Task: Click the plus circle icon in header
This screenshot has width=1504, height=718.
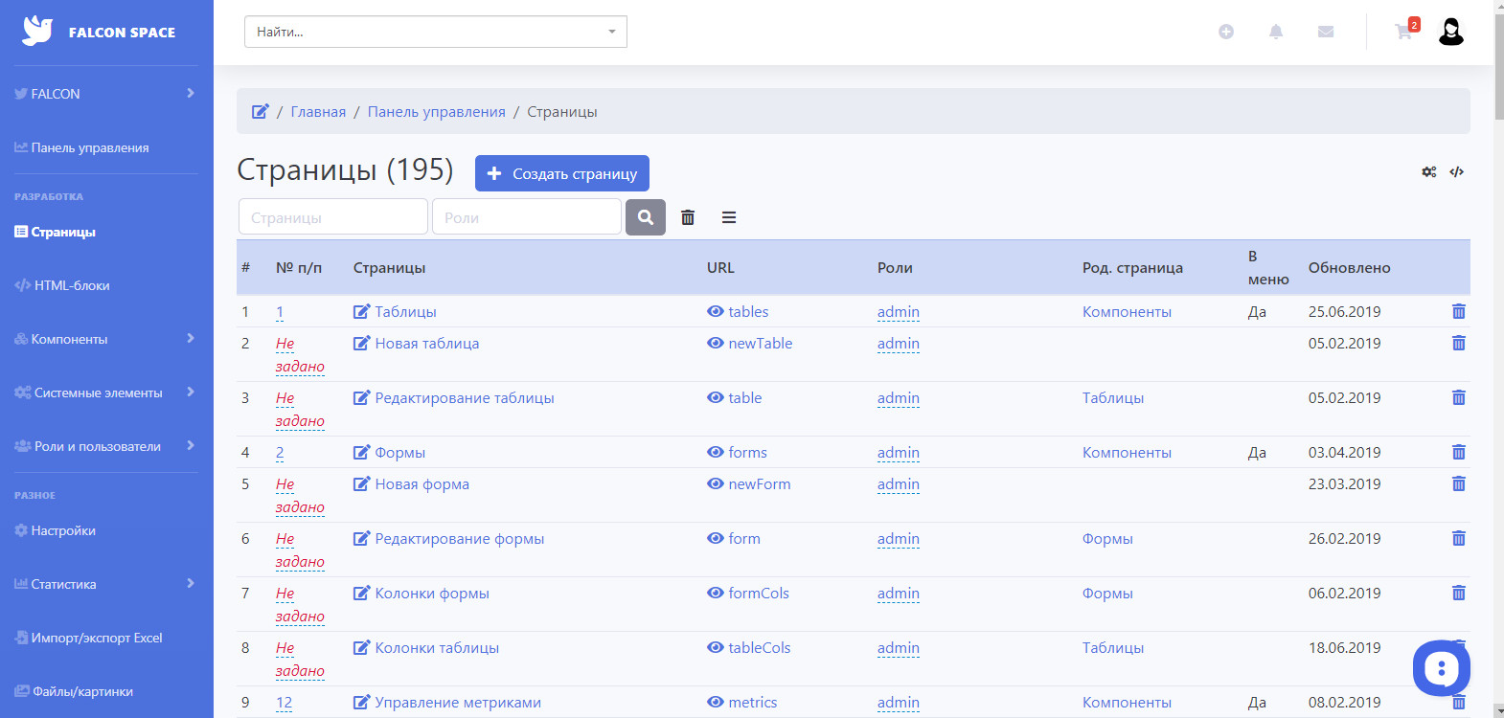Action: click(x=1226, y=32)
